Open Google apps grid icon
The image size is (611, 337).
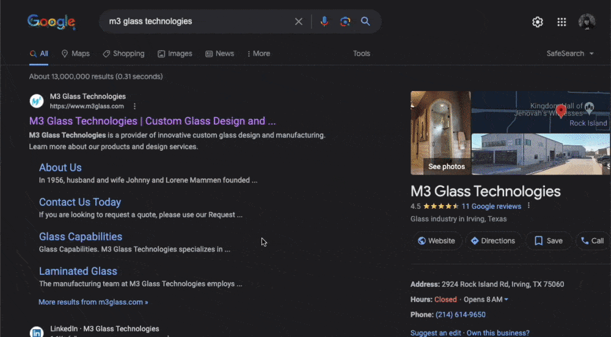tap(562, 22)
